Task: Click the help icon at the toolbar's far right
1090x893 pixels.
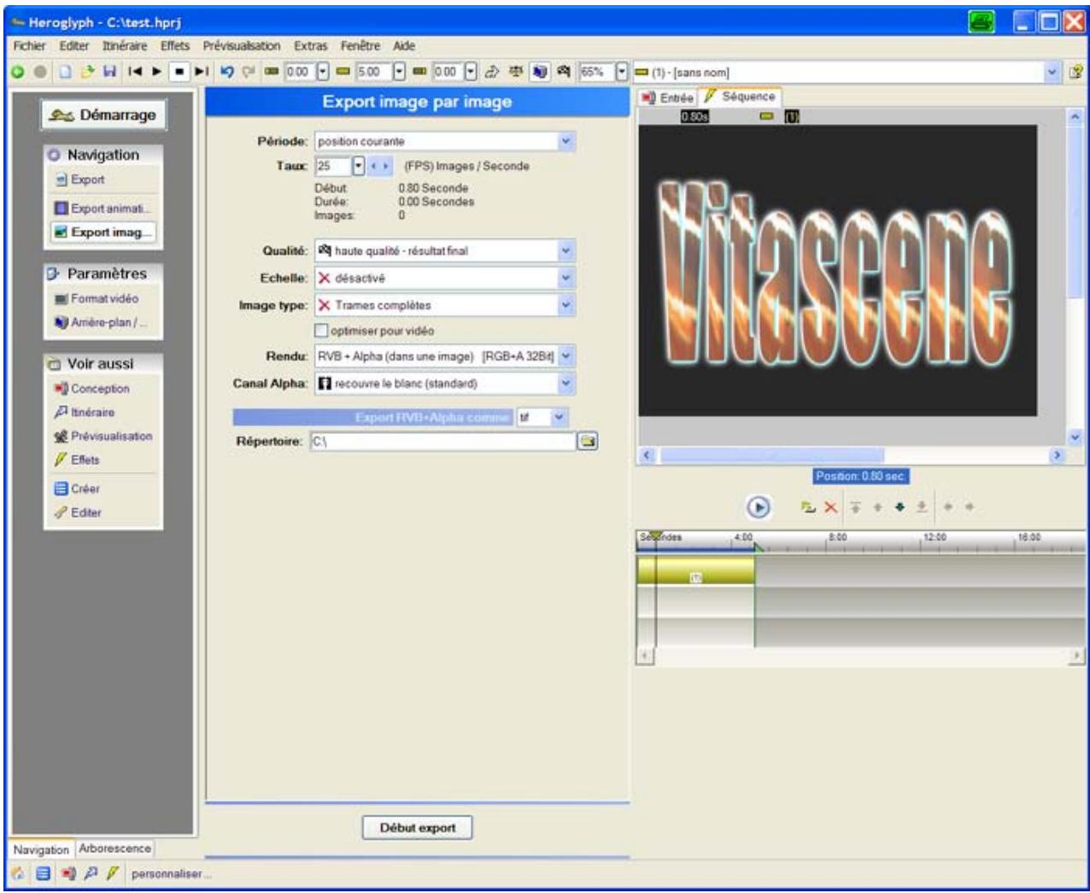Action: (x=1076, y=73)
